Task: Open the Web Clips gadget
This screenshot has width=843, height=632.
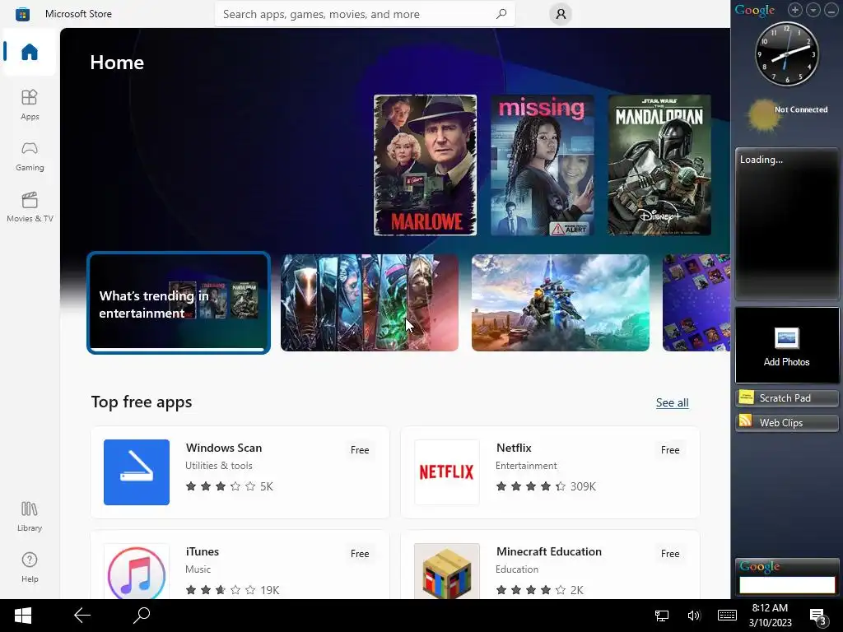Action: 786,422
